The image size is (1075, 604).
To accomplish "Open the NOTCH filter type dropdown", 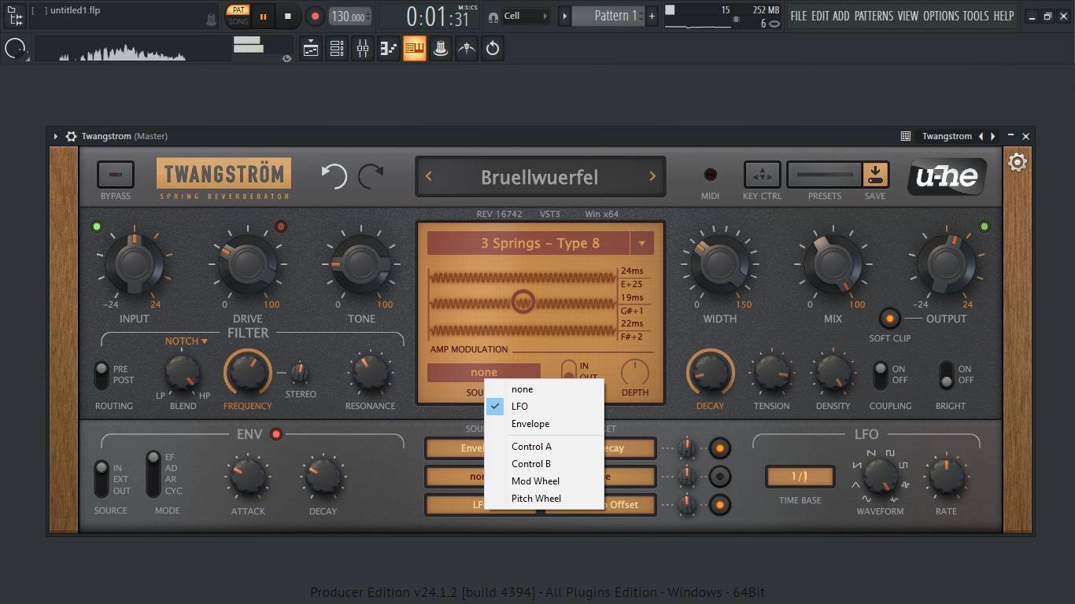I will (x=186, y=341).
